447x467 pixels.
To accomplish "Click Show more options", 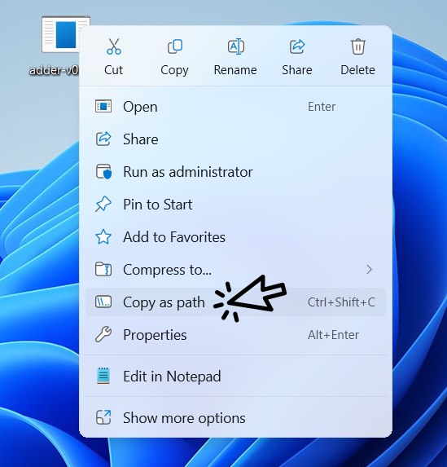I will coord(235,417).
